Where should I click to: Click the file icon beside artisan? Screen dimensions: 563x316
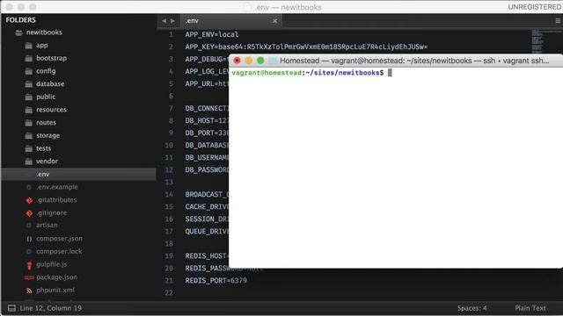coord(29,226)
